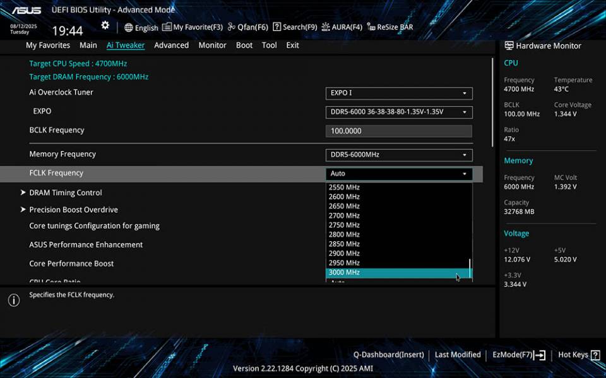
Task: Open Q-Dashboard from the bottom bar
Action: click(x=388, y=355)
